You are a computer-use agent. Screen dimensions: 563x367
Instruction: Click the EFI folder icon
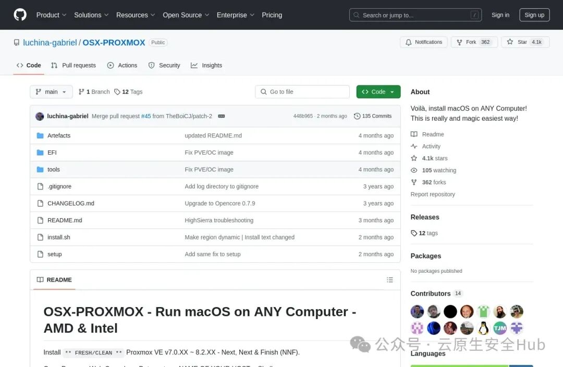(40, 153)
